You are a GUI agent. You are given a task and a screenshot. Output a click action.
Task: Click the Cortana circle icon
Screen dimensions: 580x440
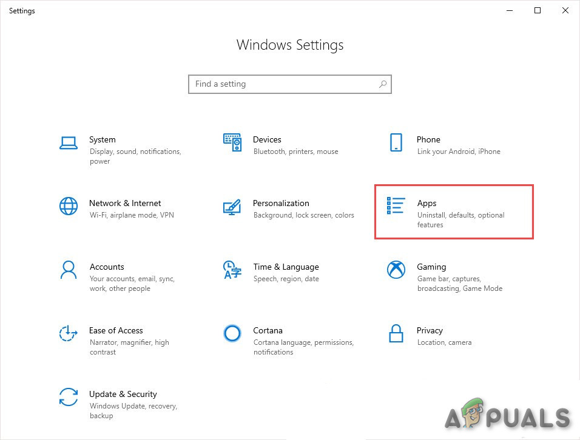click(232, 333)
